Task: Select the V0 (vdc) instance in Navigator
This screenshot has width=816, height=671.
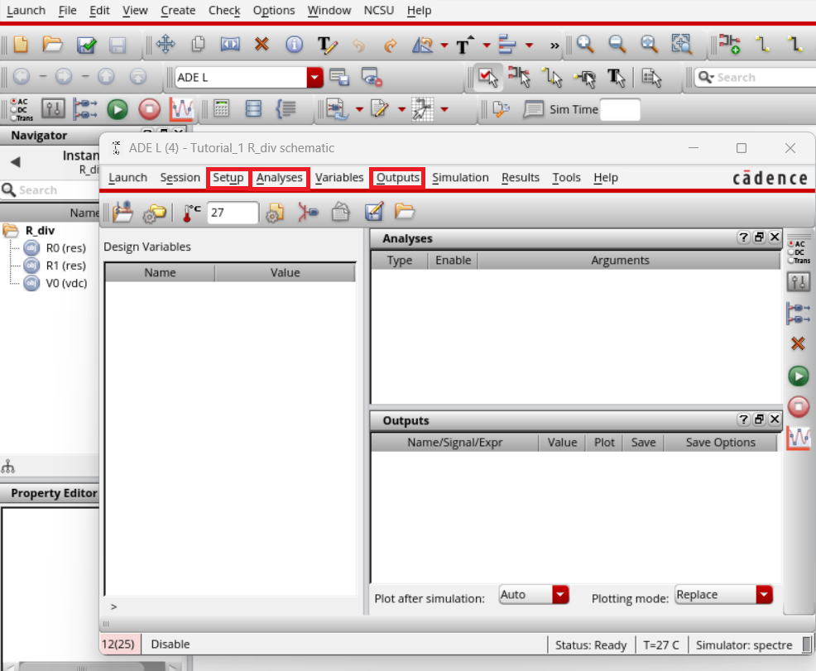Action: click(x=66, y=284)
